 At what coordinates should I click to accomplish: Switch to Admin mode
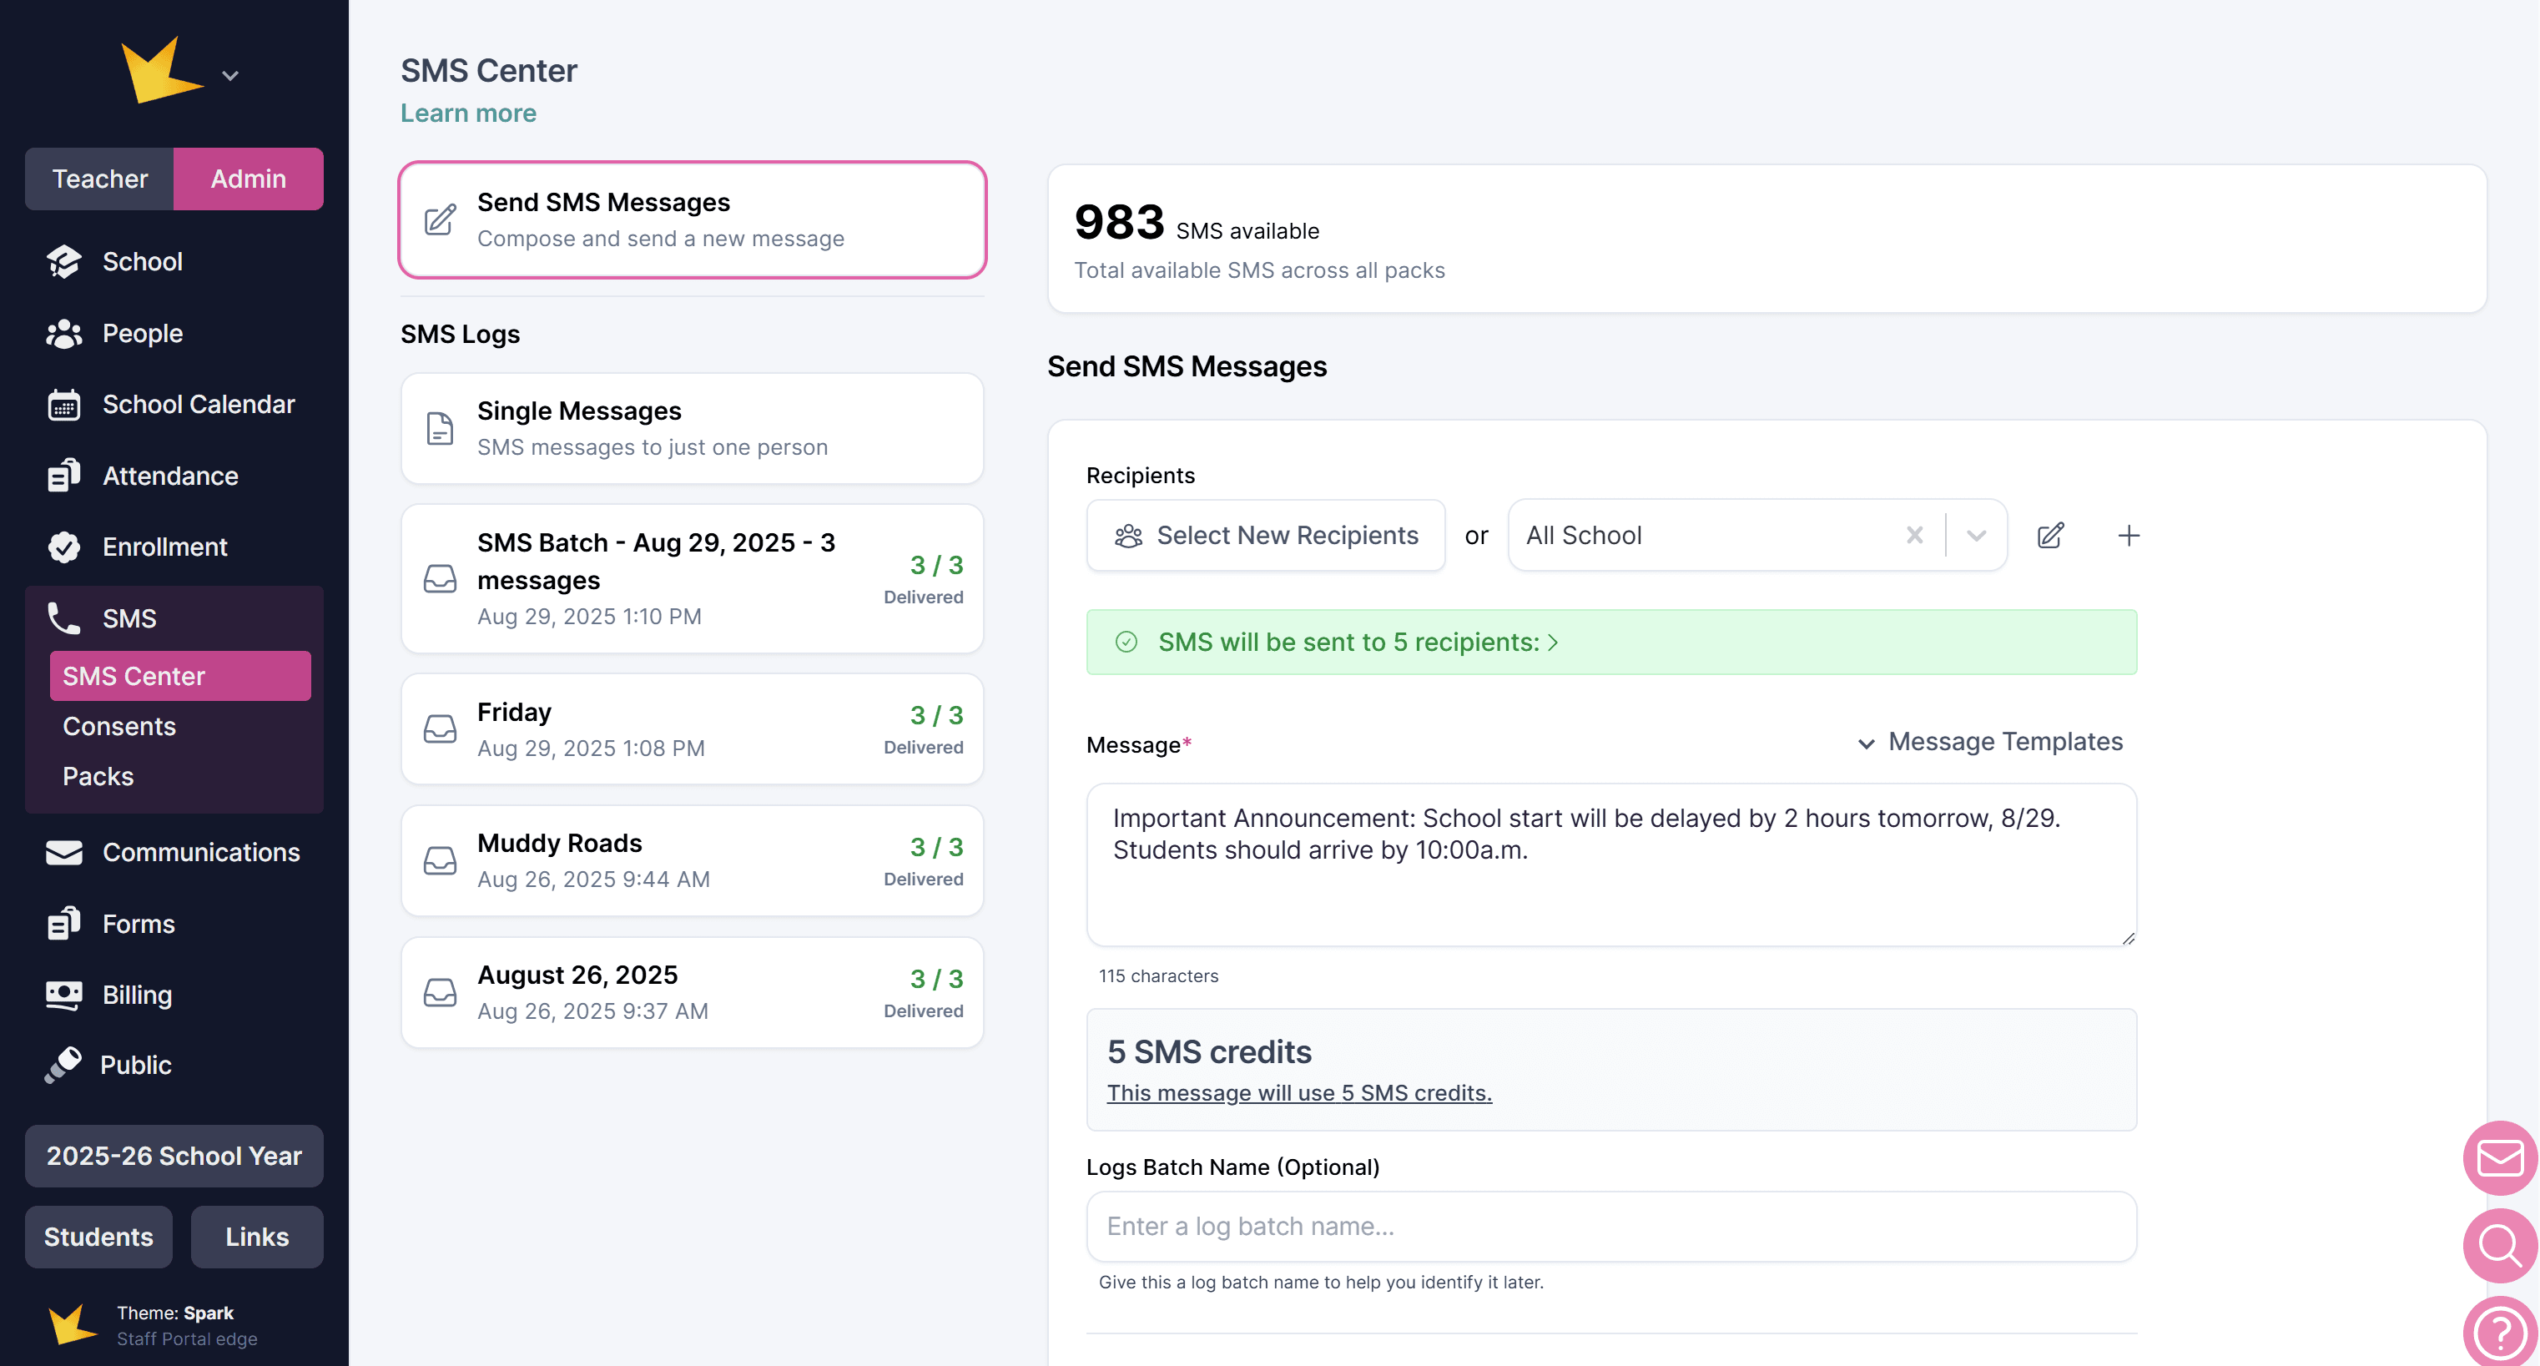point(249,179)
